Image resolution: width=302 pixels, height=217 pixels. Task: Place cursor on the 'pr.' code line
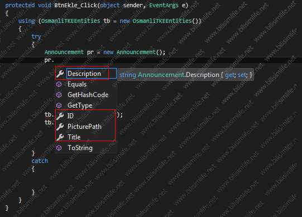click(49, 60)
